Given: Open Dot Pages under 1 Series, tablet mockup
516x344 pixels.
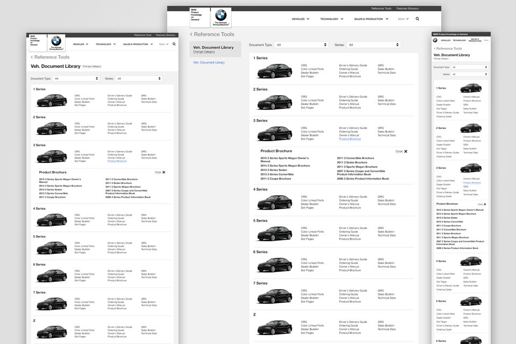Looking at the screenshot, I should (x=80, y=105).
